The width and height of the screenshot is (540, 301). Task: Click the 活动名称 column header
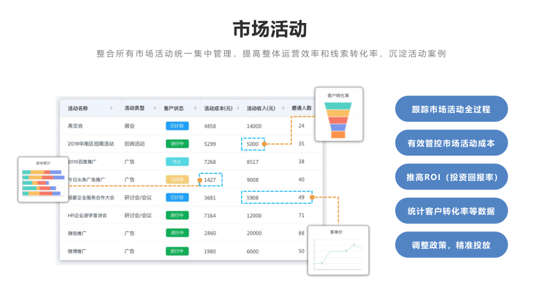tap(78, 108)
